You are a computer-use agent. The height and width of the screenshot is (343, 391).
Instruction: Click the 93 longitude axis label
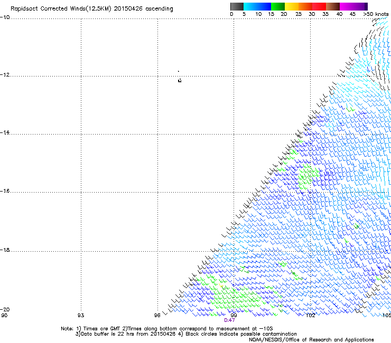(81, 316)
